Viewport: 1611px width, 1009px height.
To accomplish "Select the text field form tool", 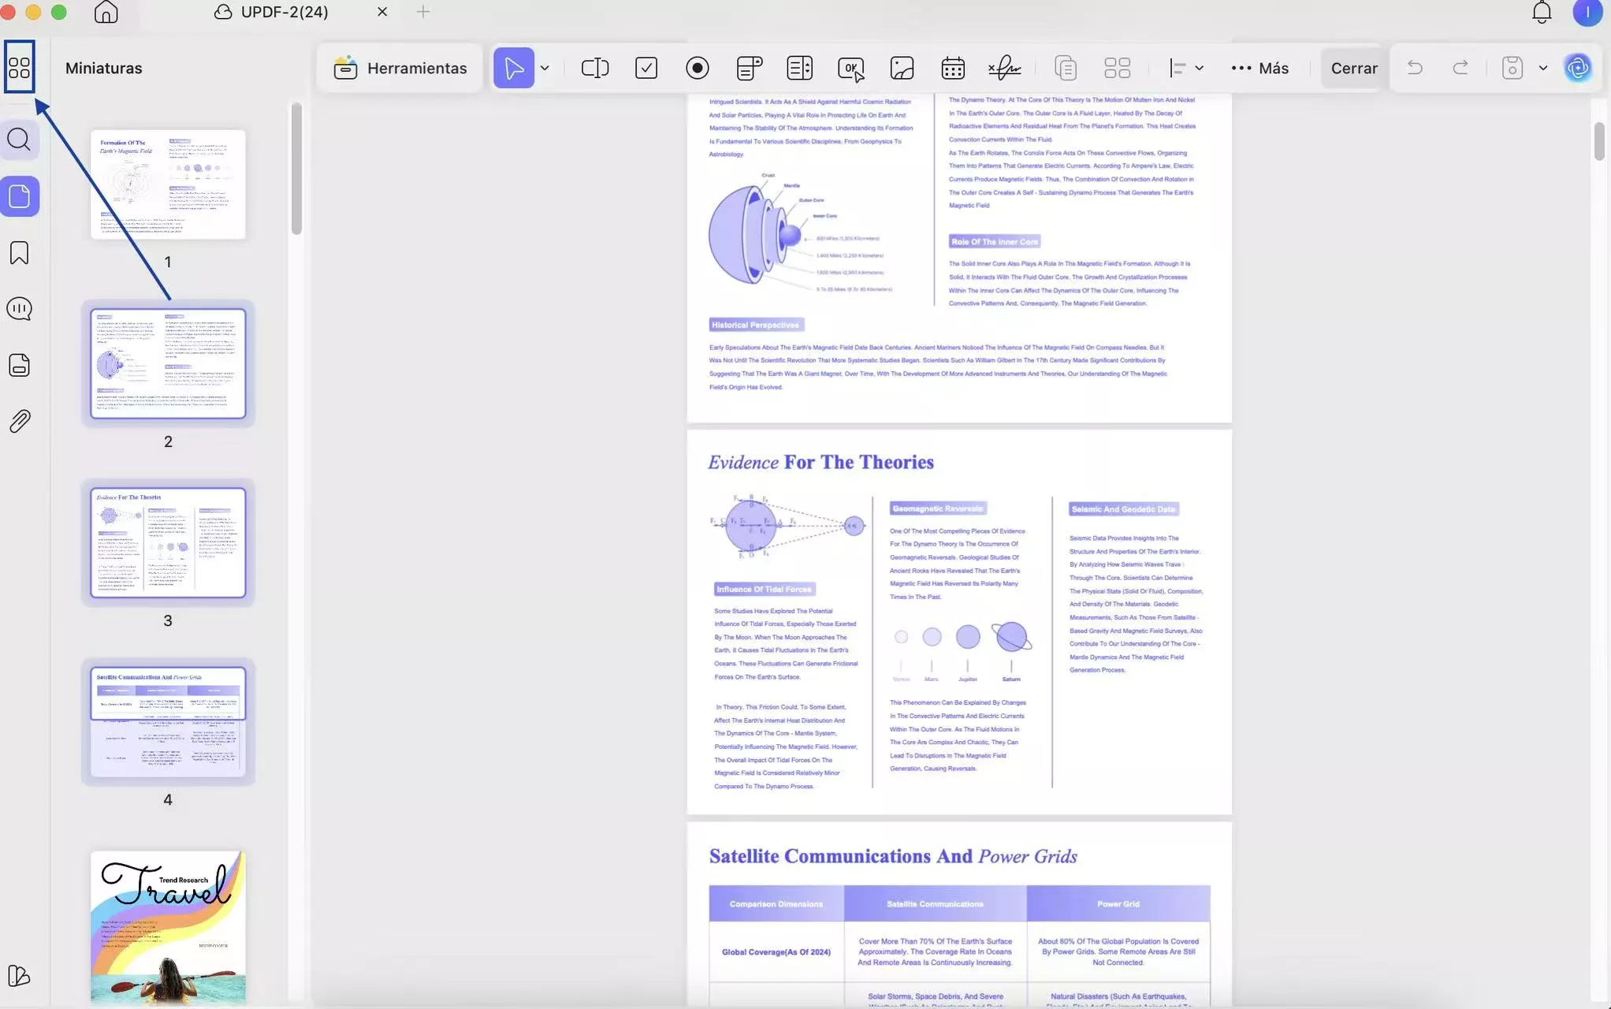I will [594, 68].
